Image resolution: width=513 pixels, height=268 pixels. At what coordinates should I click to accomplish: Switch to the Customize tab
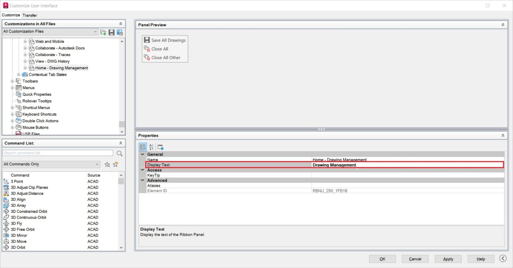[11, 15]
